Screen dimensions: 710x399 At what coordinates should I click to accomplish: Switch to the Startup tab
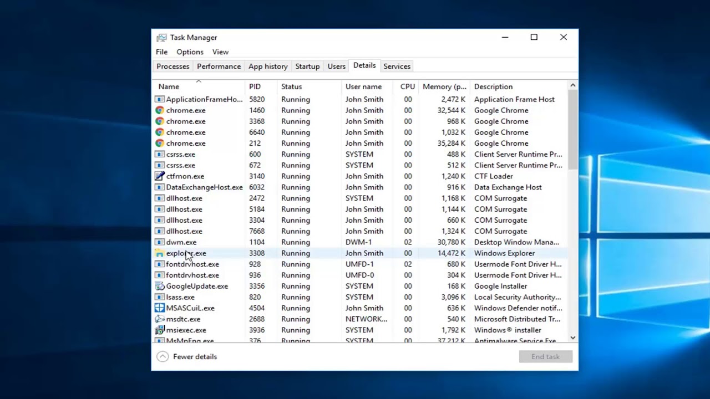(307, 66)
